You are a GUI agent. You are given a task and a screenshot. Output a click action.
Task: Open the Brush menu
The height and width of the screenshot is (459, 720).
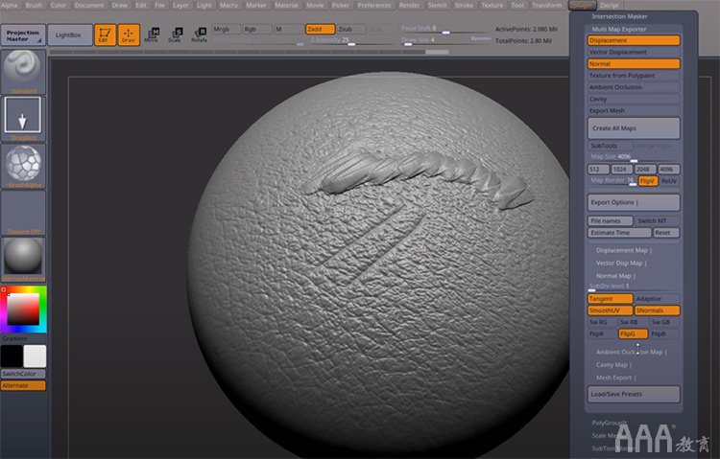(34, 5)
